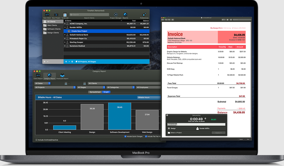This screenshot has width=284, height=166.
Task: Open the All Stages dropdown
Action: [x=91, y=87]
